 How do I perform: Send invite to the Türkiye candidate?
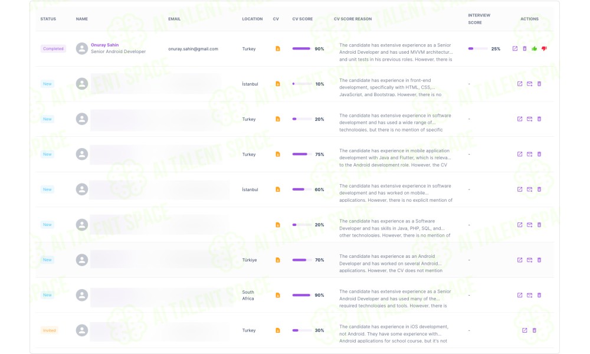(529, 260)
